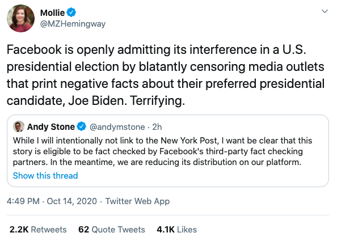Screen dimensions: 337x241
Task: View the 62 Quote Tweets list
Action: coord(112,230)
